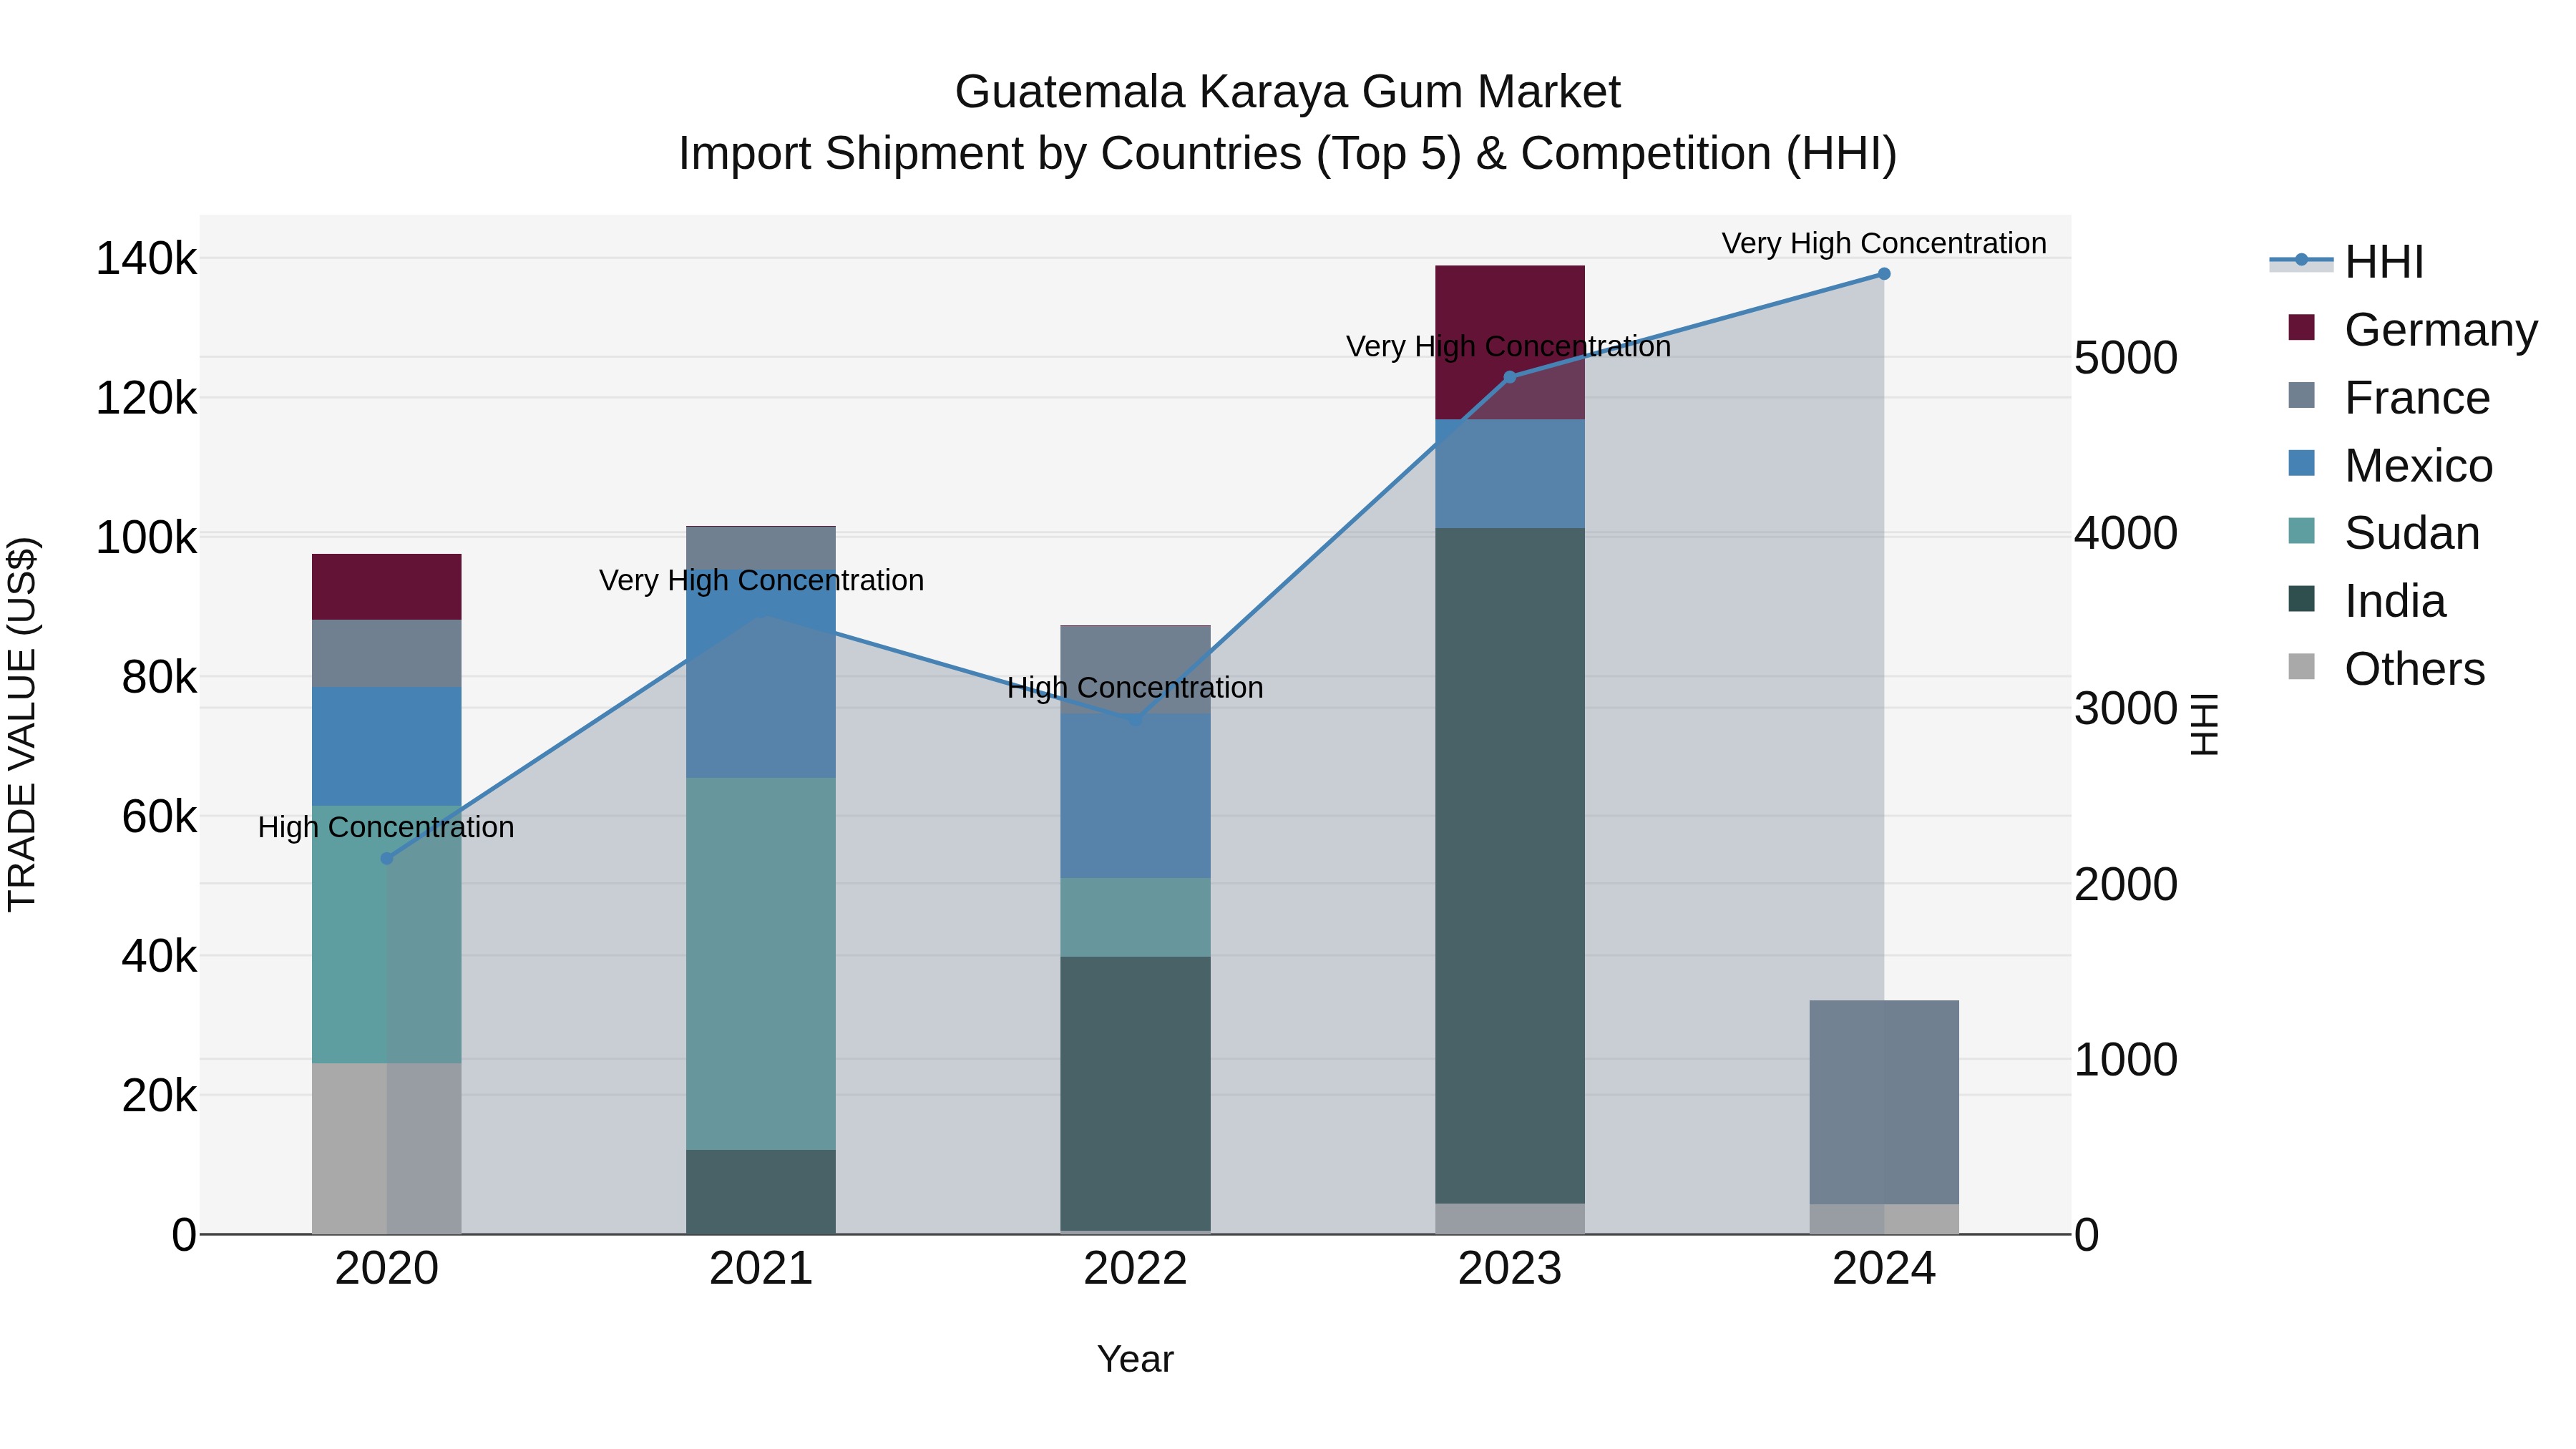The height and width of the screenshot is (1449, 2576).
Task: Click the India segment of the 2022 bar
Action: coord(1135,1094)
